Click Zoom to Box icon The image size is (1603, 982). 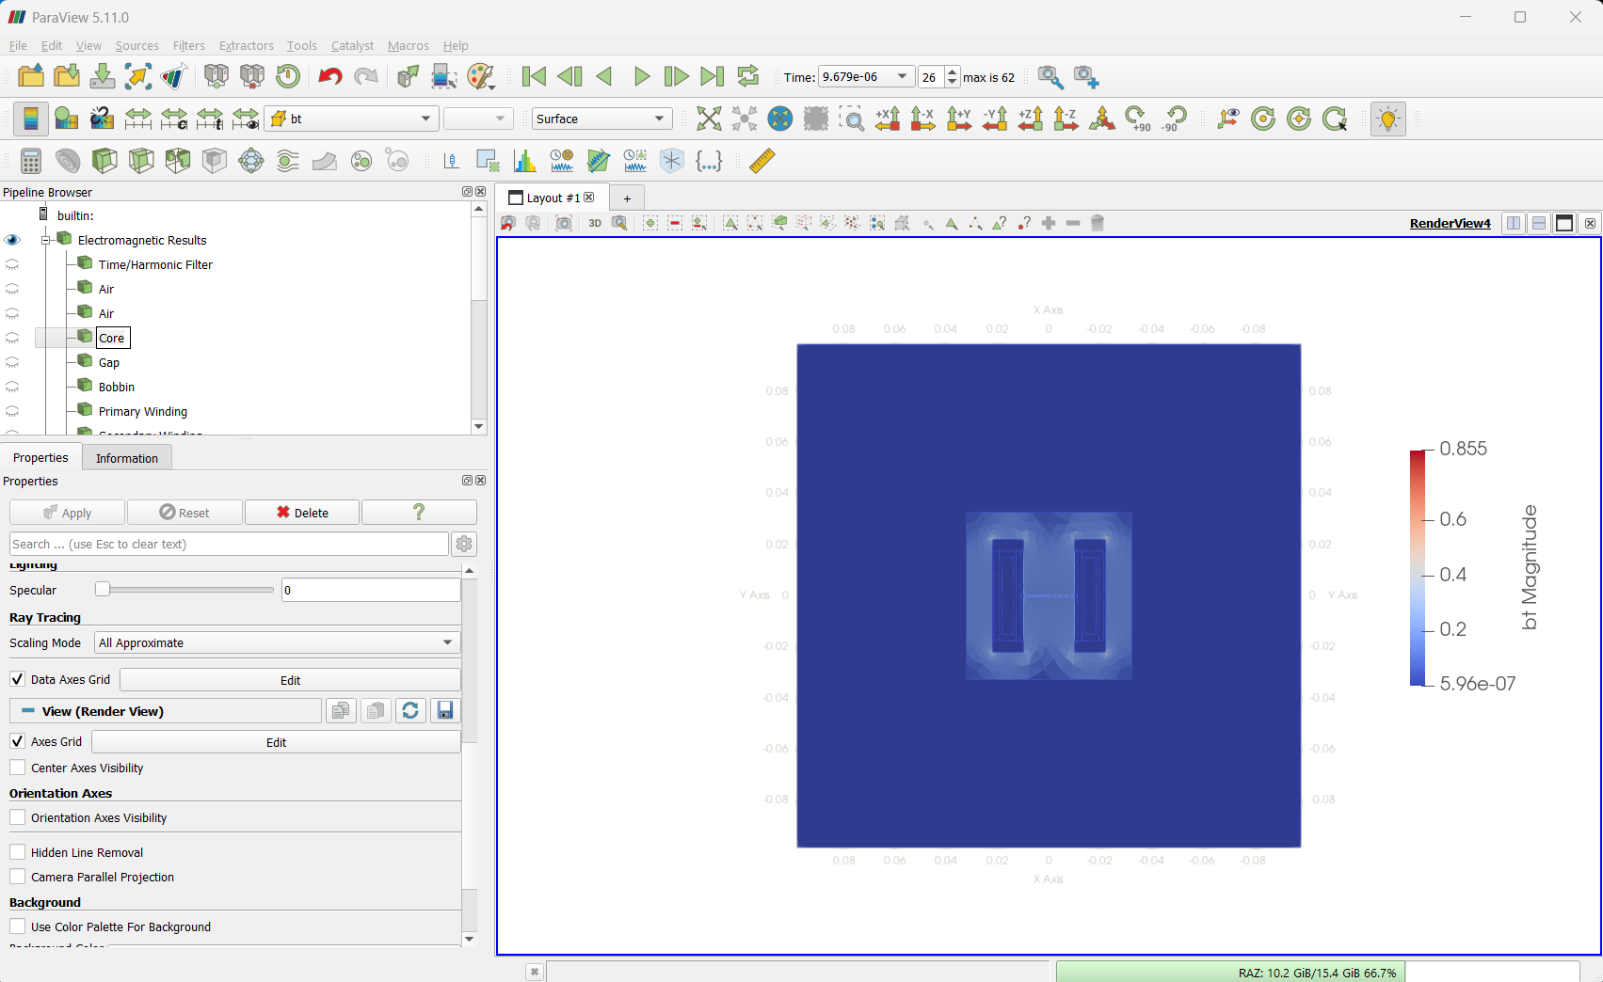pyautogui.click(x=852, y=119)
